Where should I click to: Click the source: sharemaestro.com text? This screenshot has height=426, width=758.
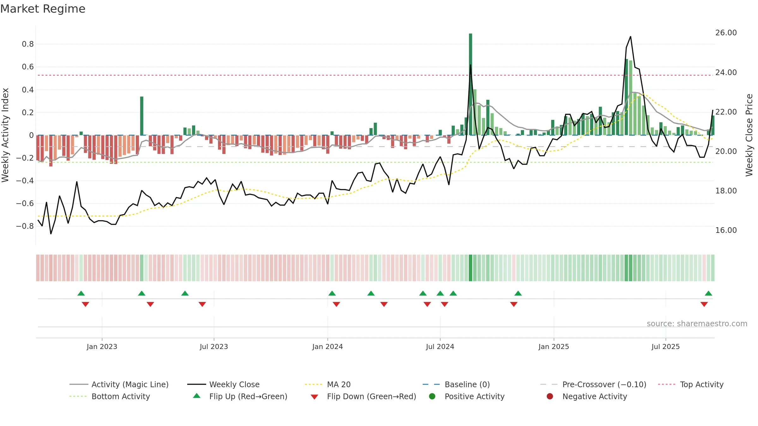tap(697, 323)
